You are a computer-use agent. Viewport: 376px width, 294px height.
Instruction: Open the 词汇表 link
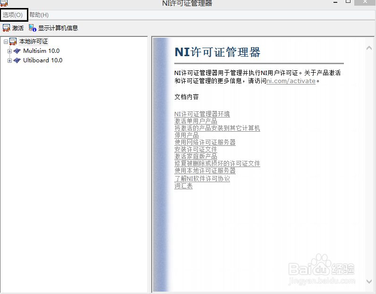[183, 186]
